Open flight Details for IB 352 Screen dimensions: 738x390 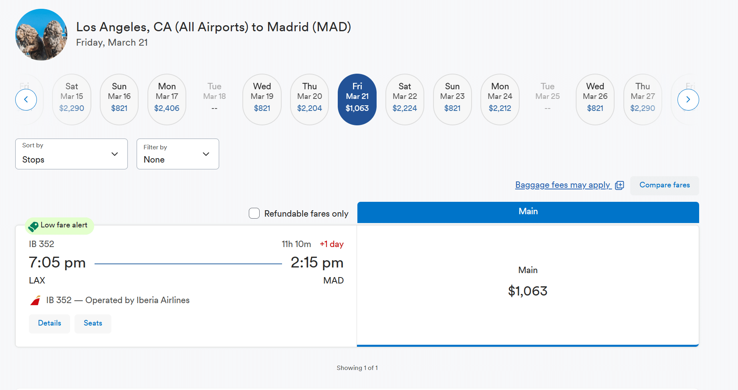click(x=49, y=324)
